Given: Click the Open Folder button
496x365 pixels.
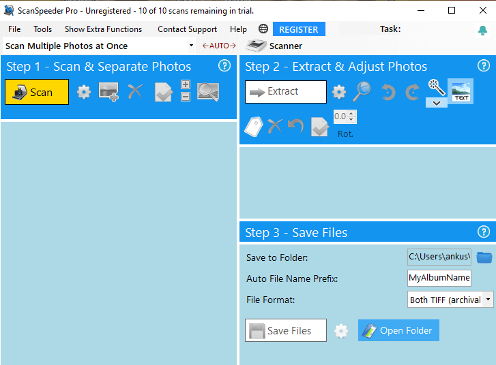Looking at the screenshot, I should 398,330.
